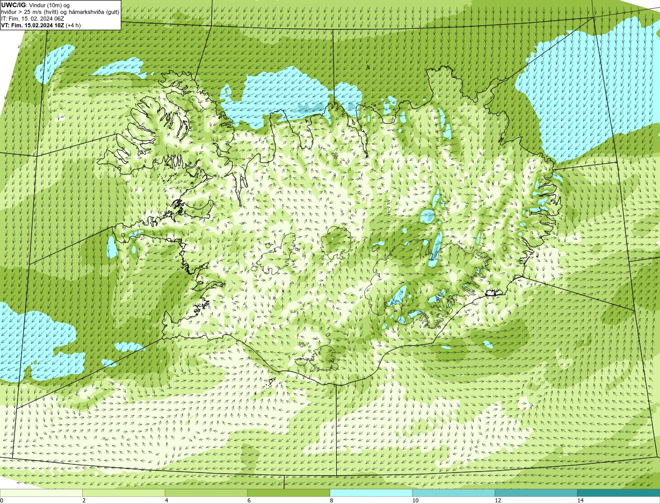
Task: Click the 2–4 m/s legend color swatch
Action: point(124,493)
